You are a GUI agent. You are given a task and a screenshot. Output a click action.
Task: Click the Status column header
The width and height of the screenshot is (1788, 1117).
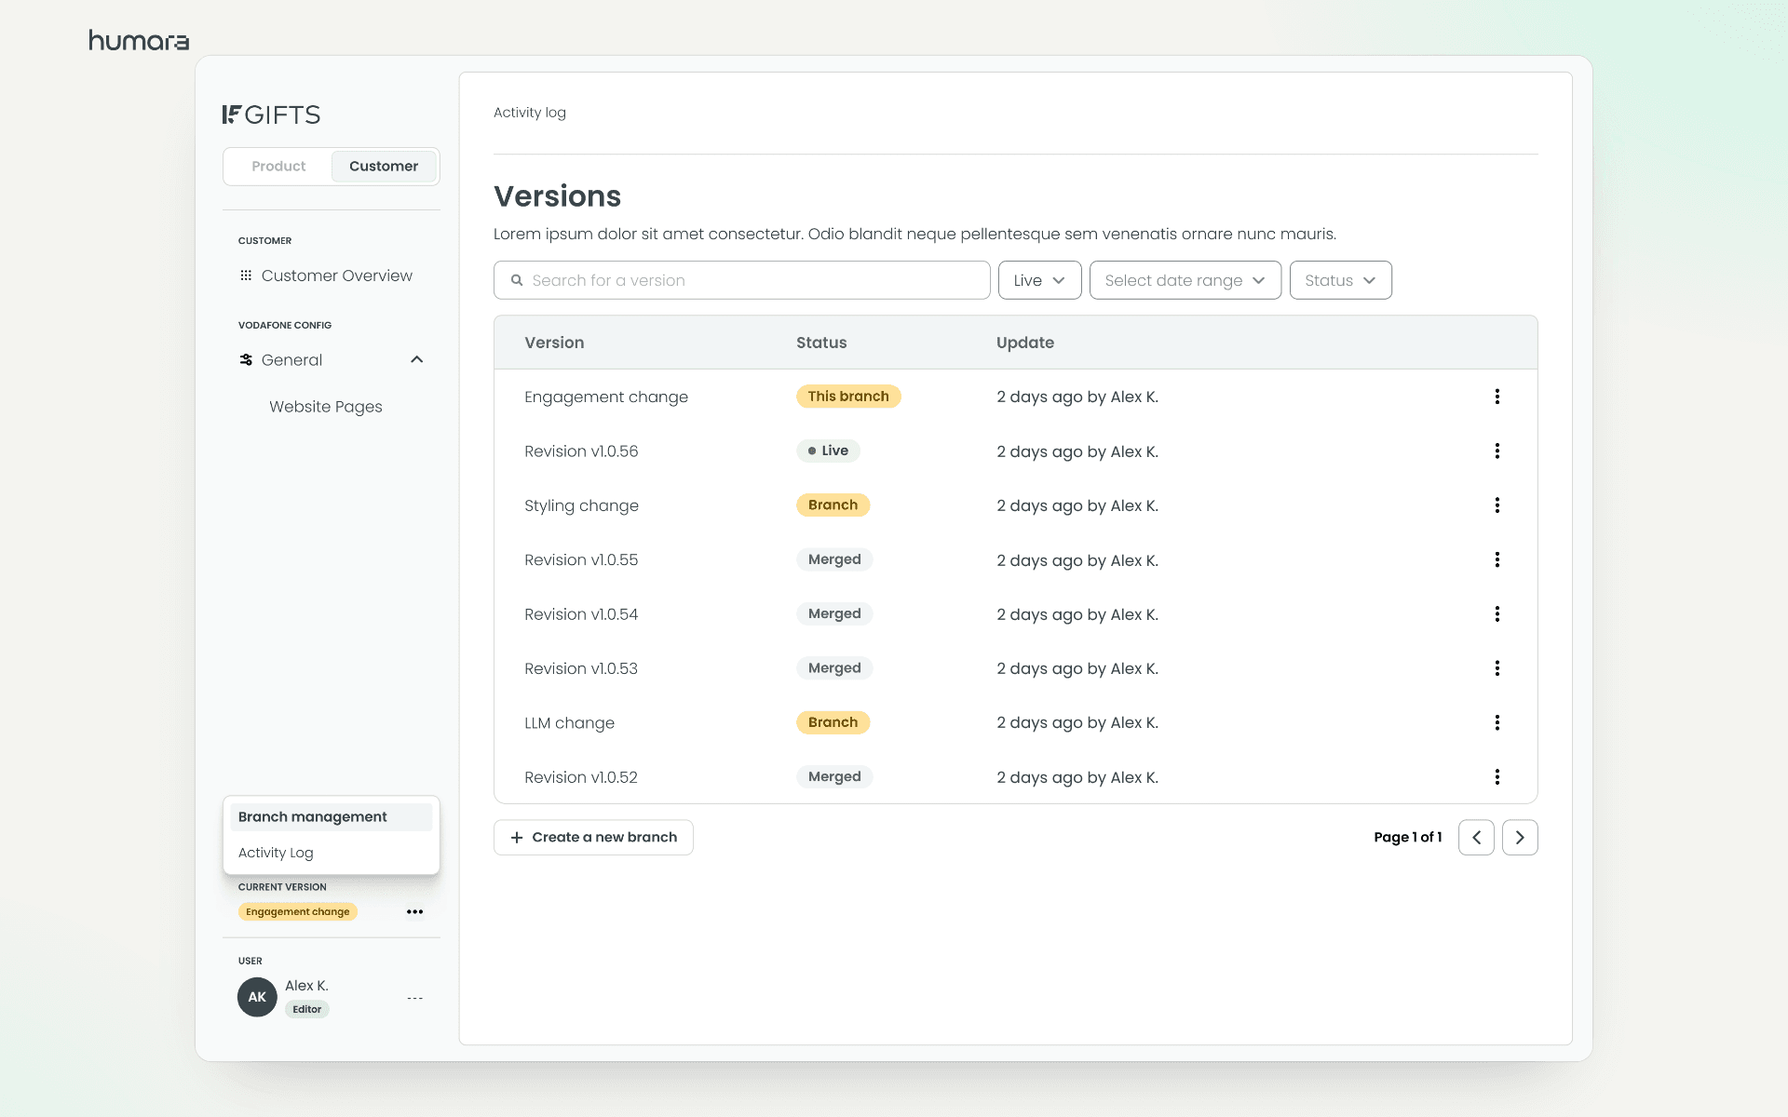pos(821,343)
